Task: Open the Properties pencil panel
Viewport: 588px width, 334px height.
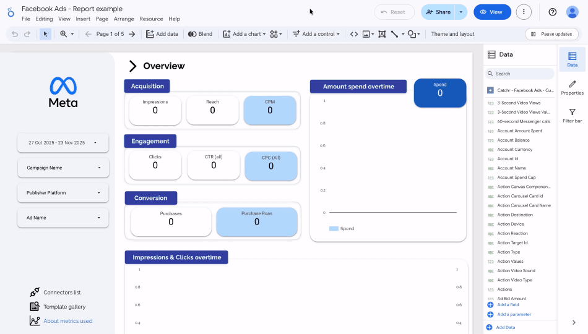Action: (573, 88)
